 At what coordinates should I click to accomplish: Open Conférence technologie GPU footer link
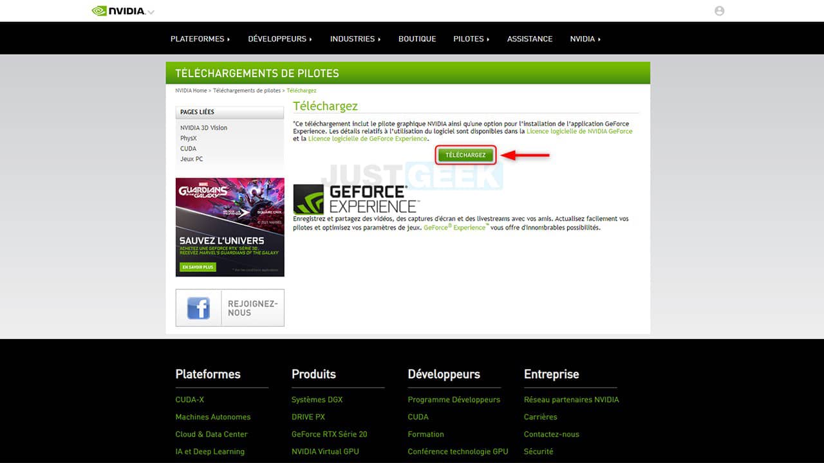pyautogui.click(x=458, y=451)
